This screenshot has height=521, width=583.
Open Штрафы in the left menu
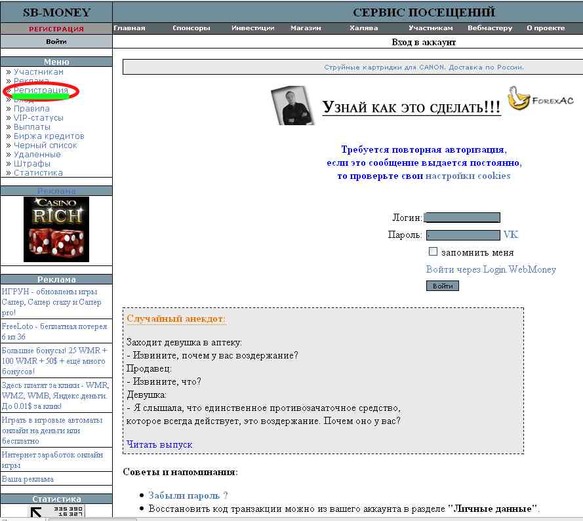(31, 164)
